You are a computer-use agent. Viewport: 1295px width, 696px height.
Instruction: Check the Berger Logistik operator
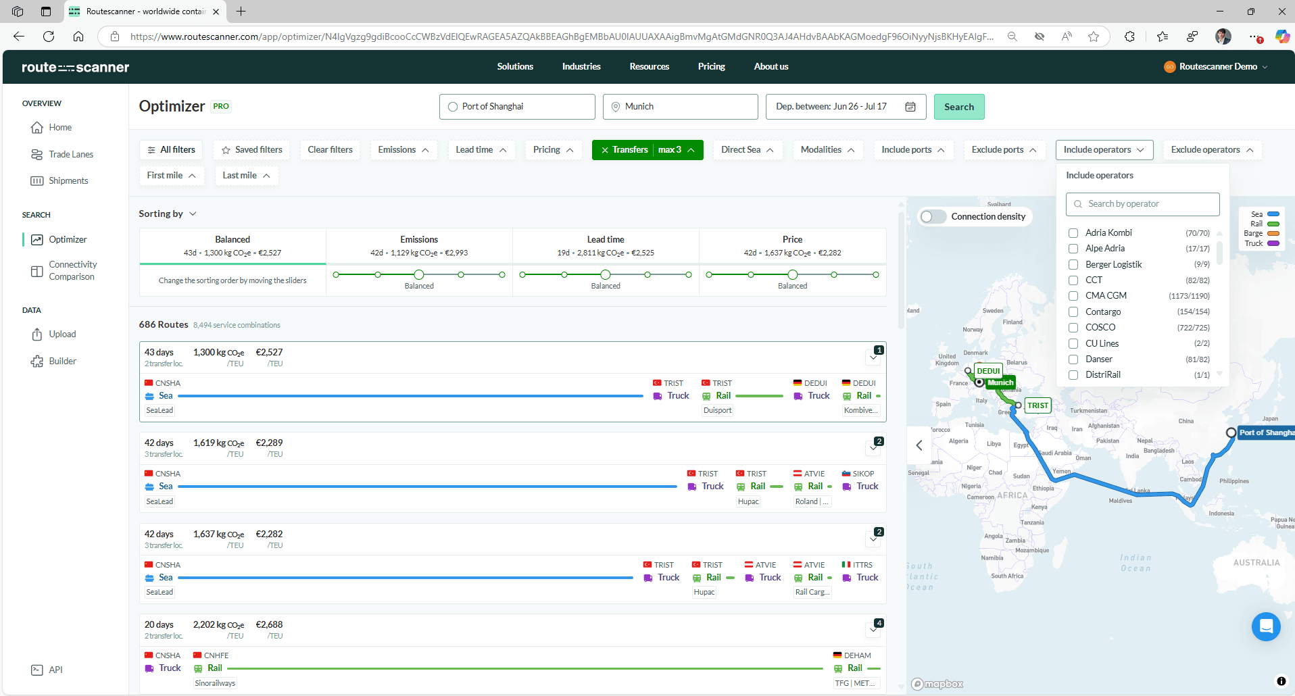pos(1073,265)
